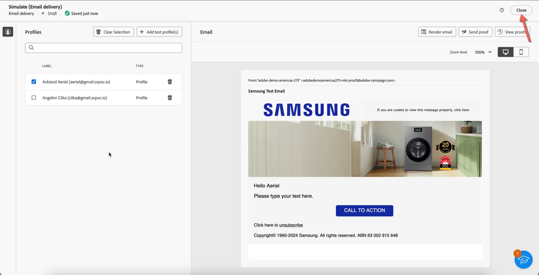539x275 pixels.
Task: Click the CALL TO ACTION email button
Action: click(x=364, y=211)
